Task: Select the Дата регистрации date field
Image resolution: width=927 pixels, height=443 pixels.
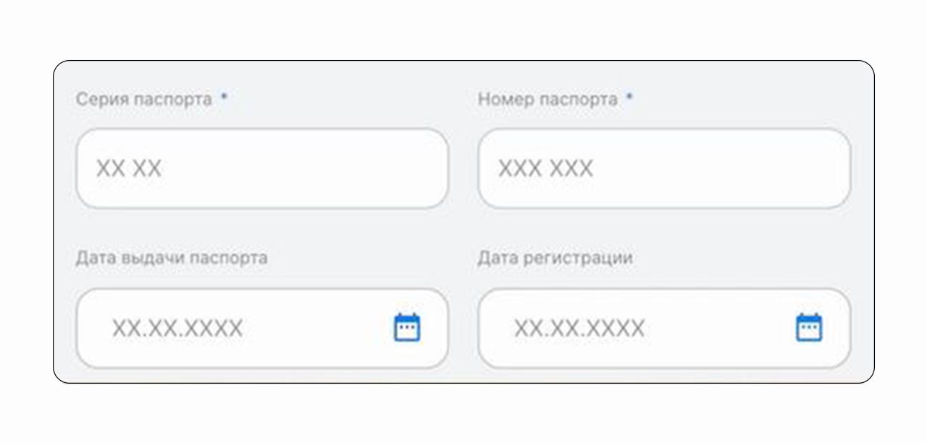Action: click(664, 329)
